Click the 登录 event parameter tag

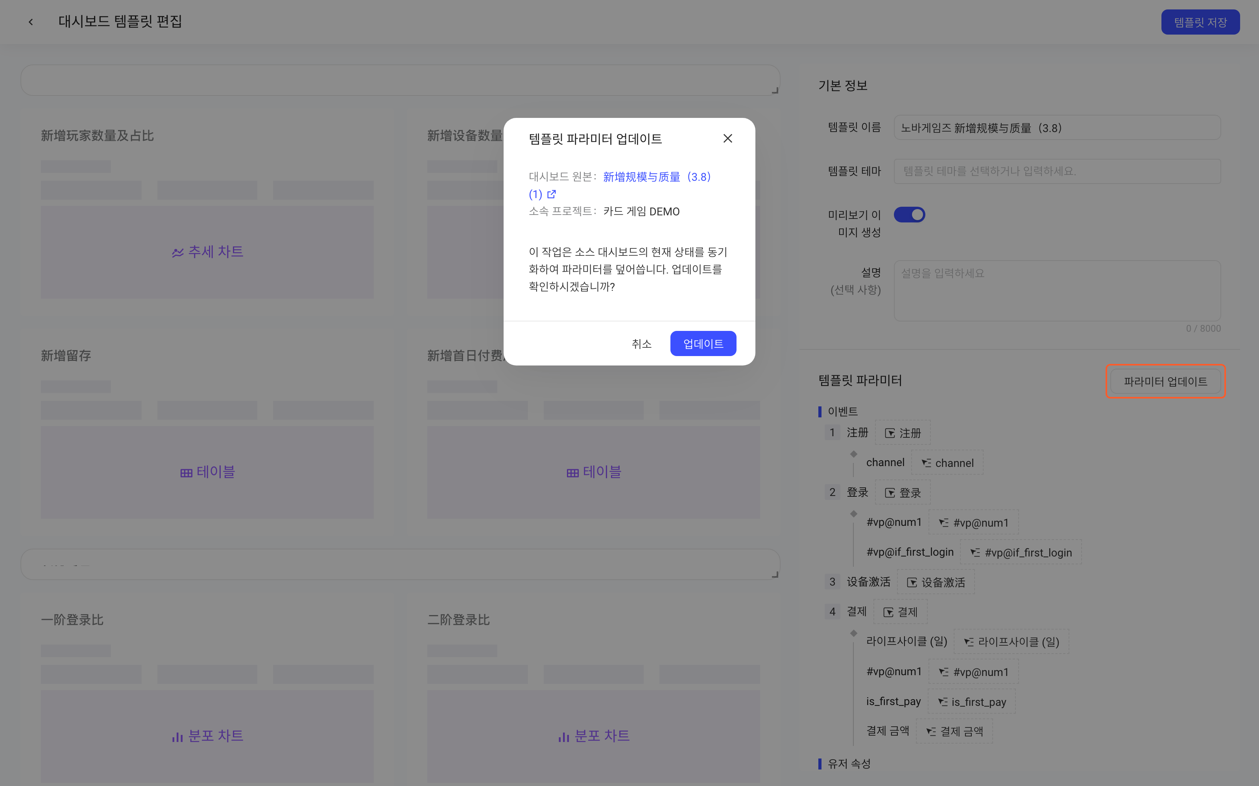click(903, 492)
